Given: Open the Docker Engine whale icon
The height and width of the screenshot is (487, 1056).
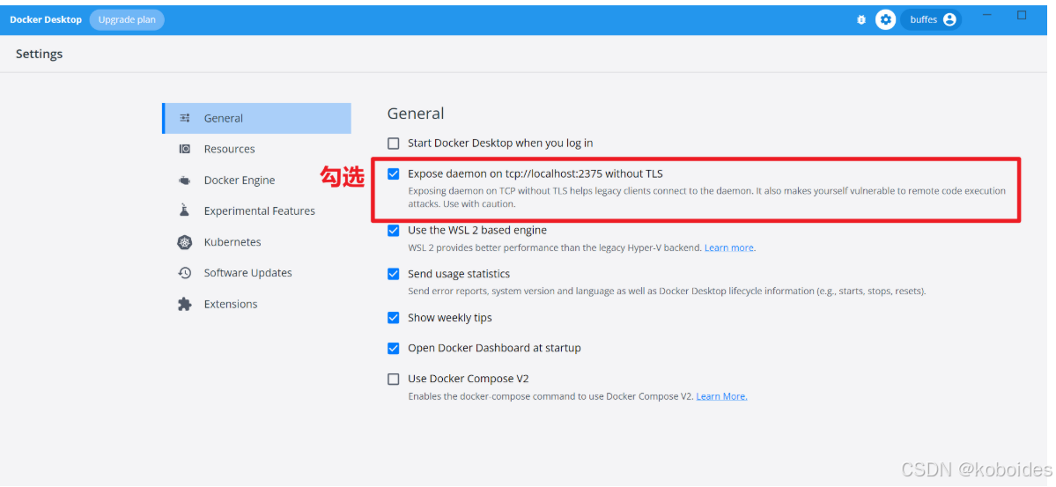Looking at the screenshot, I should point(185,181).
